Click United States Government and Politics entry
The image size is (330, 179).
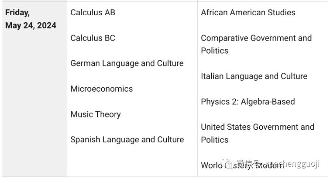[x=258, y=133]
